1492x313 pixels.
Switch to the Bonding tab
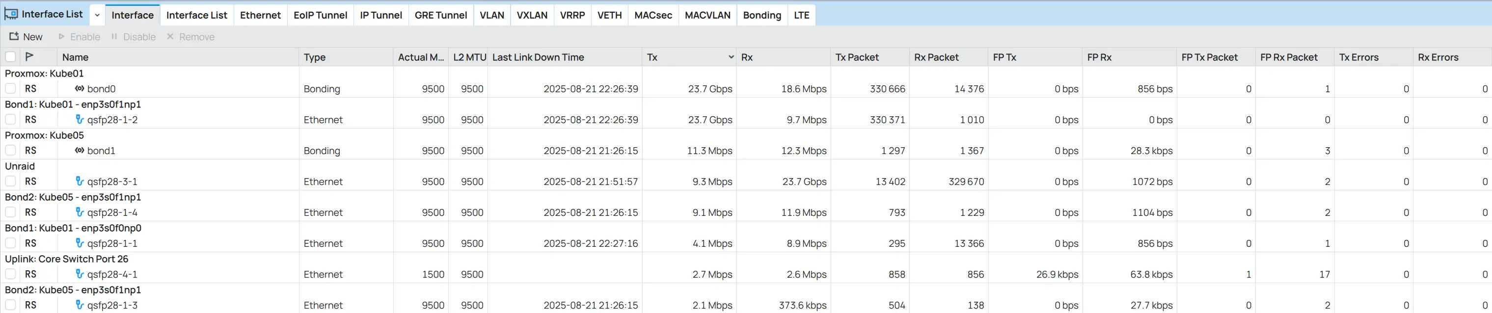(x=761, y=15)
